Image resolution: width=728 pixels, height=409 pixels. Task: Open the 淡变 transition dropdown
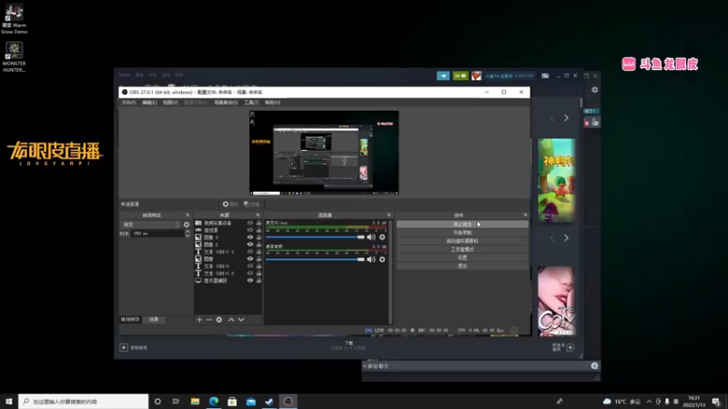pos(150,224)
